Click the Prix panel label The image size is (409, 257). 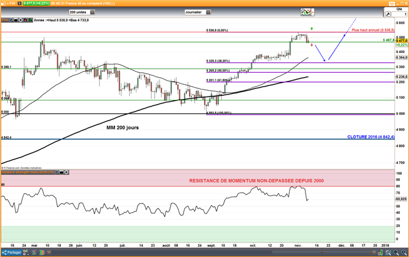click(x=5, y=20)
